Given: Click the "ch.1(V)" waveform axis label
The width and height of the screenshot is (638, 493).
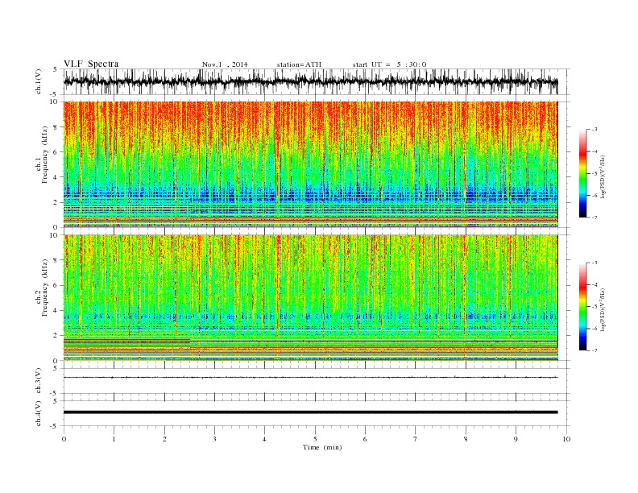Looking at the screenshot, I should [39, 81].
